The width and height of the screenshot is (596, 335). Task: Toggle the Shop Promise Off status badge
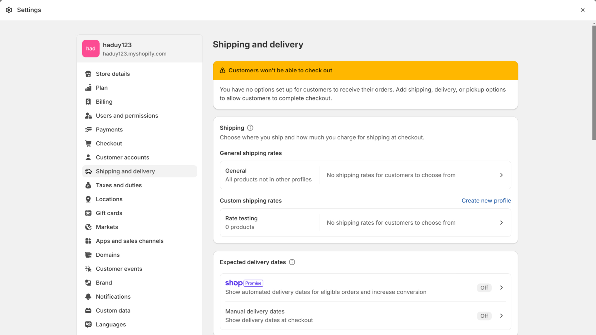pos(484,288)
